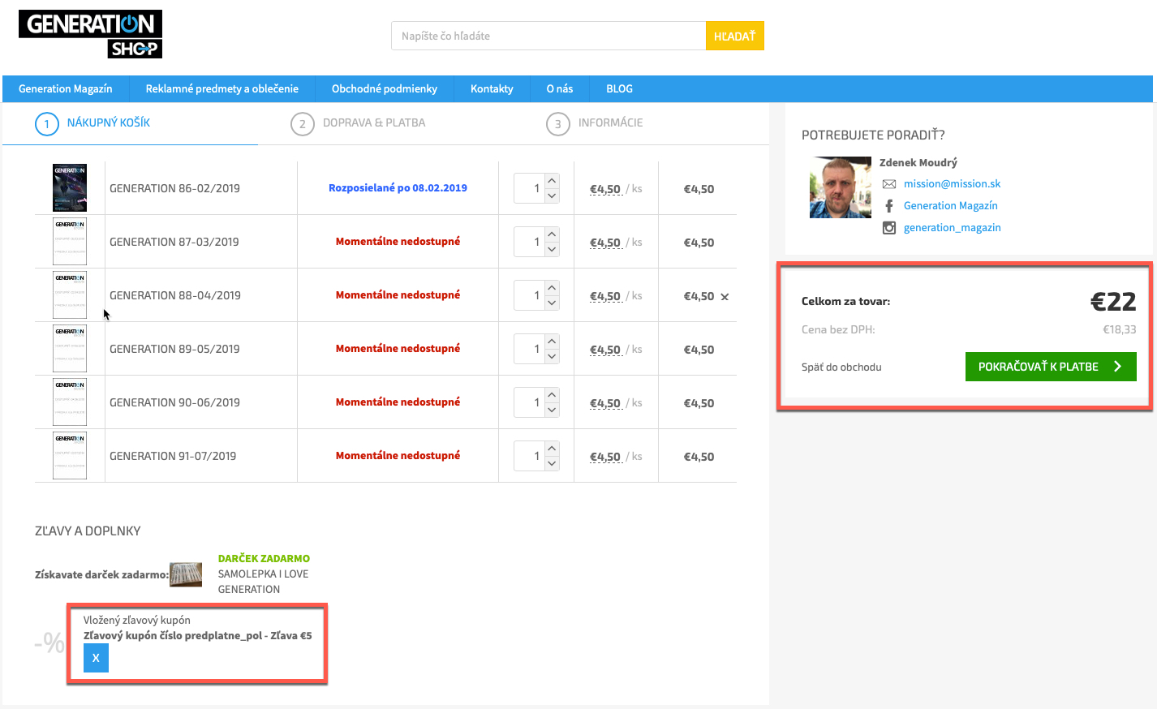Increase quantity of GENERATION 91-07/2019
This screenshot has height=709, width=1157.
click(552, 449)
